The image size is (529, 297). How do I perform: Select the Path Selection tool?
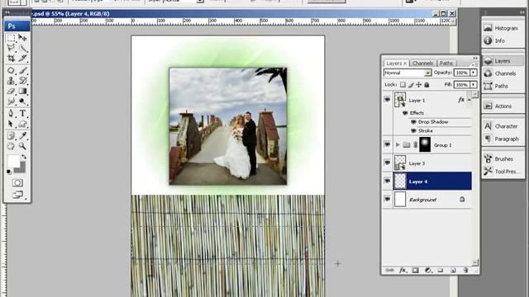[x=11, y=124]
